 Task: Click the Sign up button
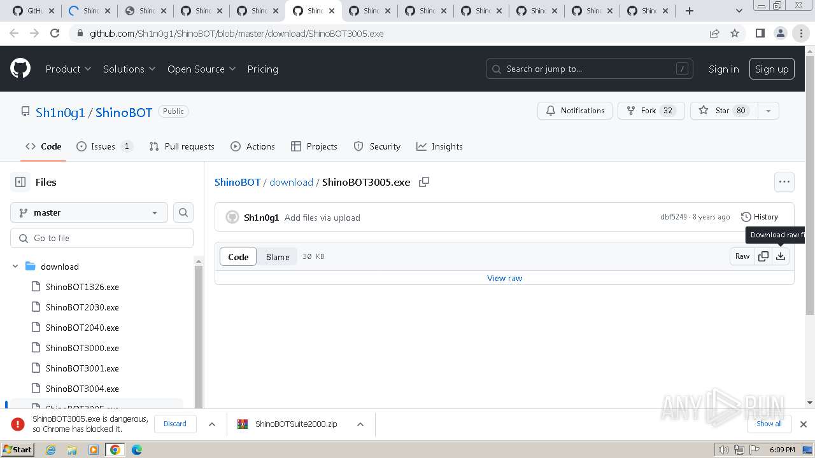[x=772, y=69]
